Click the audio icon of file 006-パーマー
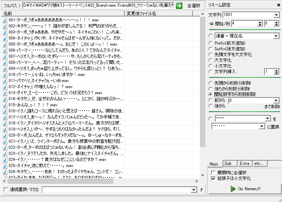Viewport: 282px width, 202px height. pos(5,50)
